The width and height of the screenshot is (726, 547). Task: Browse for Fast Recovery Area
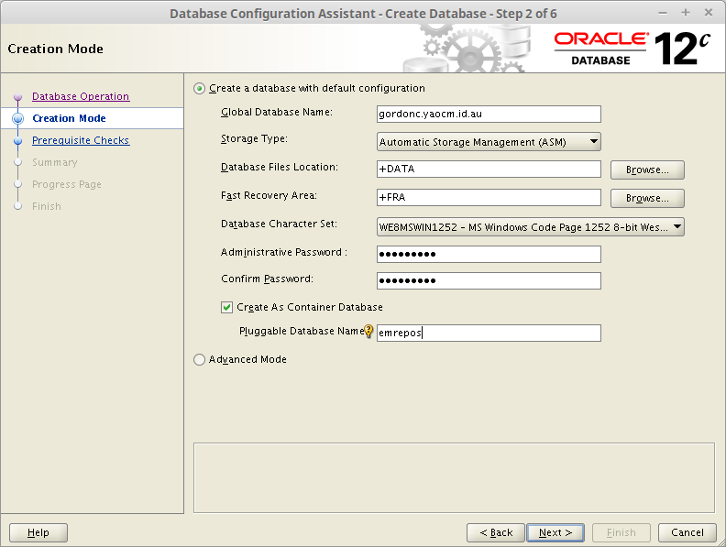tap(647, 198)
